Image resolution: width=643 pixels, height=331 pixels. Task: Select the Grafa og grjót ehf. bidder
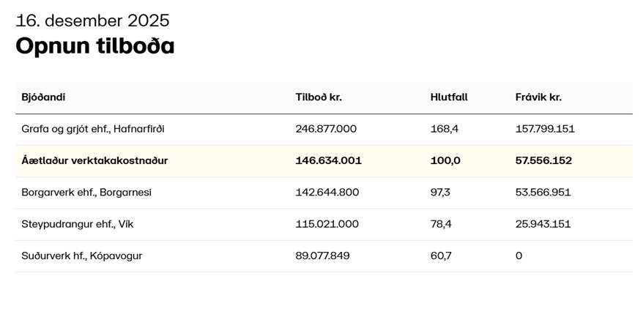pos(93,129)
